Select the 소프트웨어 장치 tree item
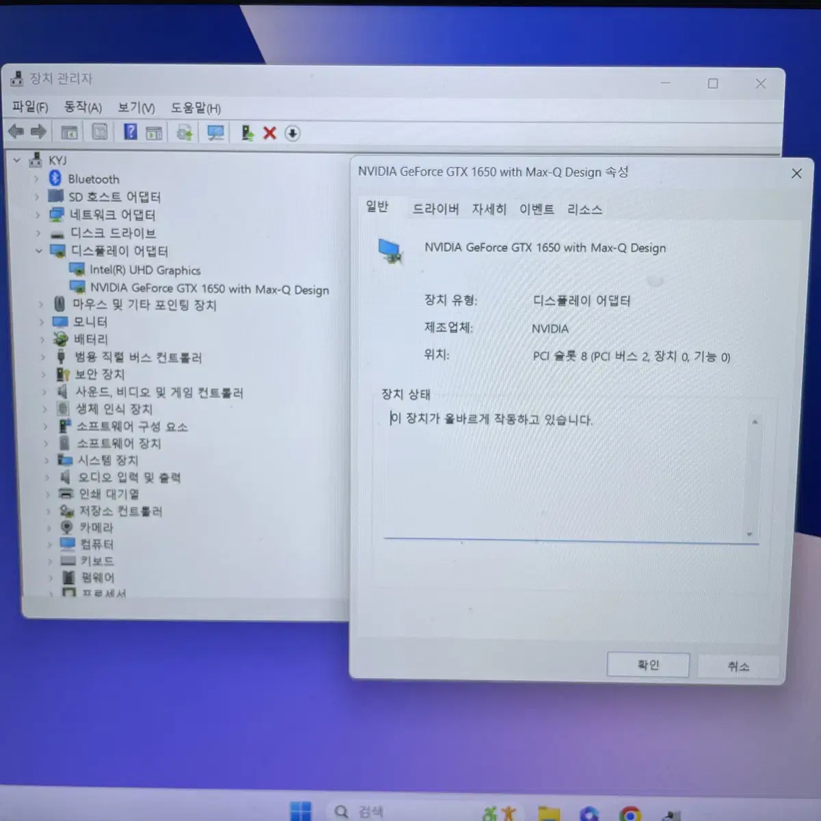The height and width of the screenshot is (821, 821). tap(119, 443)
